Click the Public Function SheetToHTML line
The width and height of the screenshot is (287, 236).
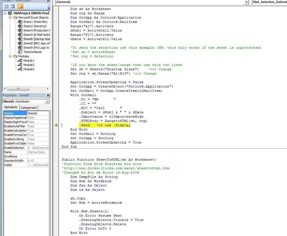(109, 160)
